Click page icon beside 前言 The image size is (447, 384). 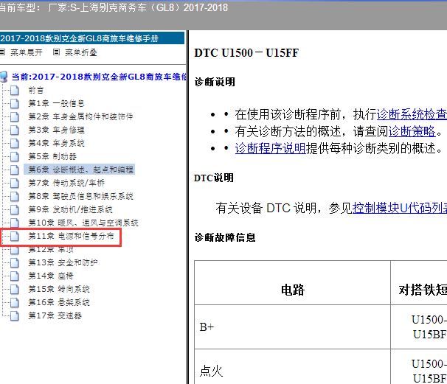15,91
